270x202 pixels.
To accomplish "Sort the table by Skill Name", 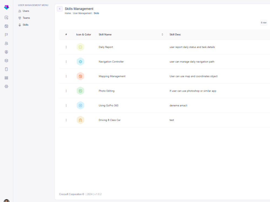I will (x=162, y=34).
